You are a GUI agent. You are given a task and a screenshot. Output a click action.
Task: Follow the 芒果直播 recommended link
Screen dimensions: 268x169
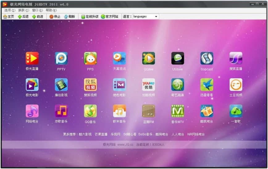pos(101,134)
